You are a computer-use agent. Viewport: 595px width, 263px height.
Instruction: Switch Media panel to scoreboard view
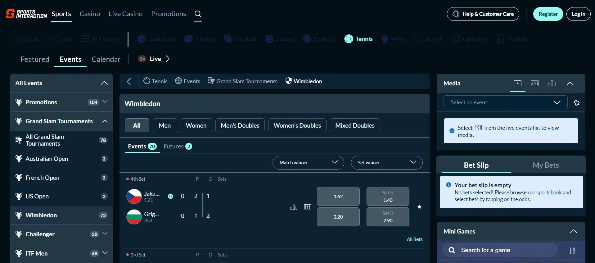point(535,83)
